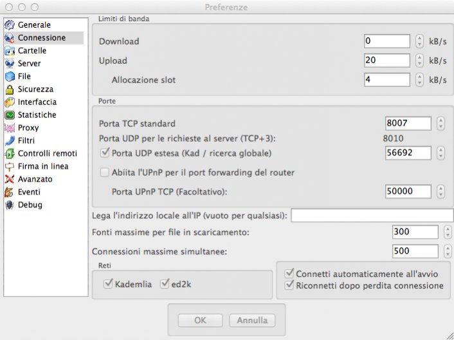The height and width of the screenshot is (340, 454).
Task: Uncheck the Kademlia network checkbox
Action: 107,284
